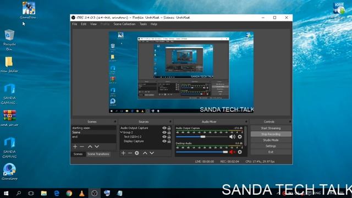352x198 pixels.
Task: Collapse the Group 2 source group
Action: pyautogui.click(x=121, y=132)
